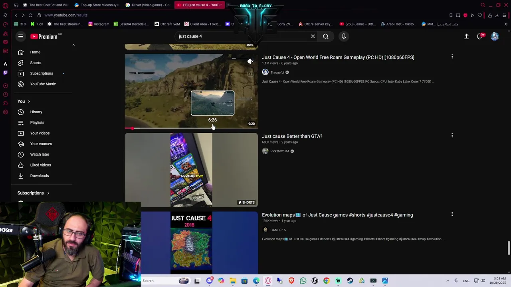511x287 pixels.
Task: Unmute the Open World Free Roam video preview
Action: point(250,61)
